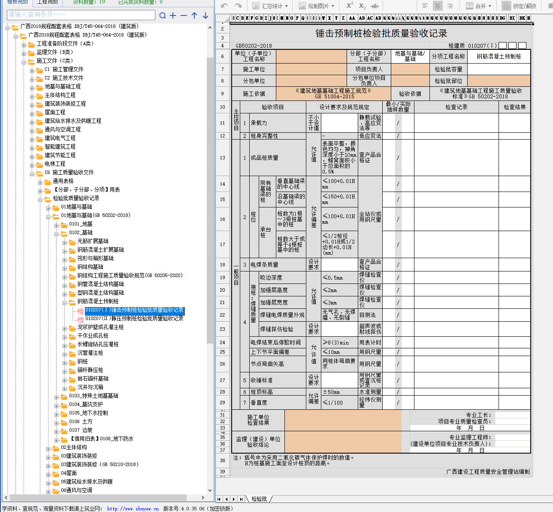553x512 pixels.
Task: Align text center
Action: pos(438,6)
